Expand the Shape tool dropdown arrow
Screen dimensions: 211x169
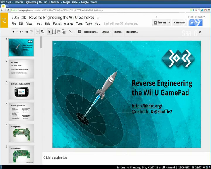pos(67,32)
